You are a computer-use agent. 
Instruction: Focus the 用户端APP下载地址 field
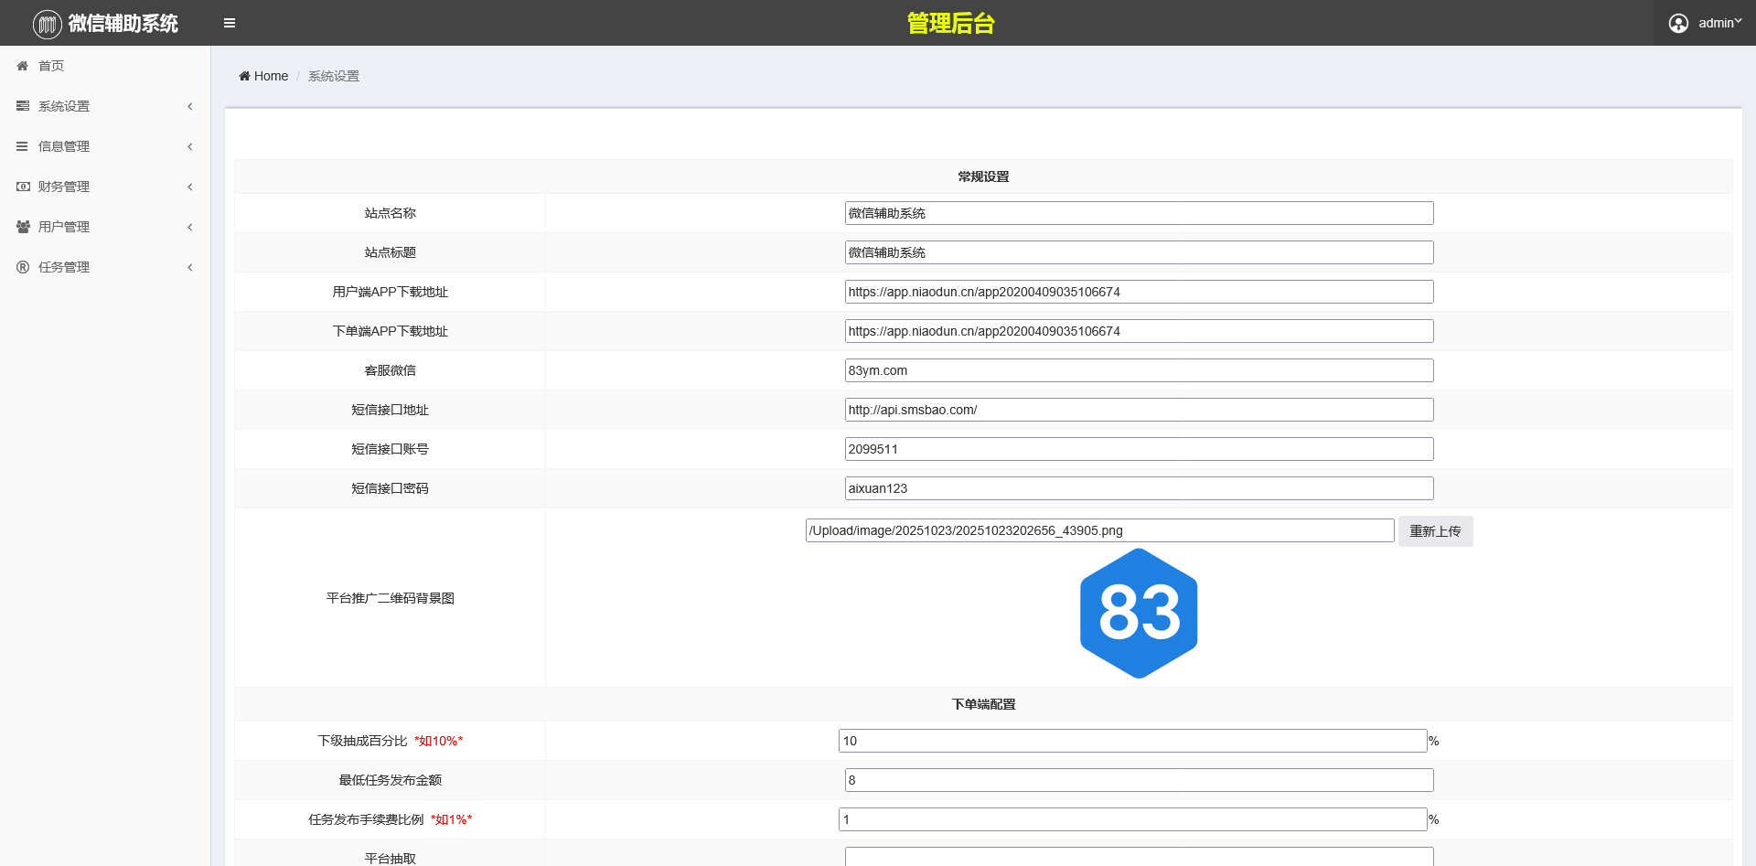1139,292
